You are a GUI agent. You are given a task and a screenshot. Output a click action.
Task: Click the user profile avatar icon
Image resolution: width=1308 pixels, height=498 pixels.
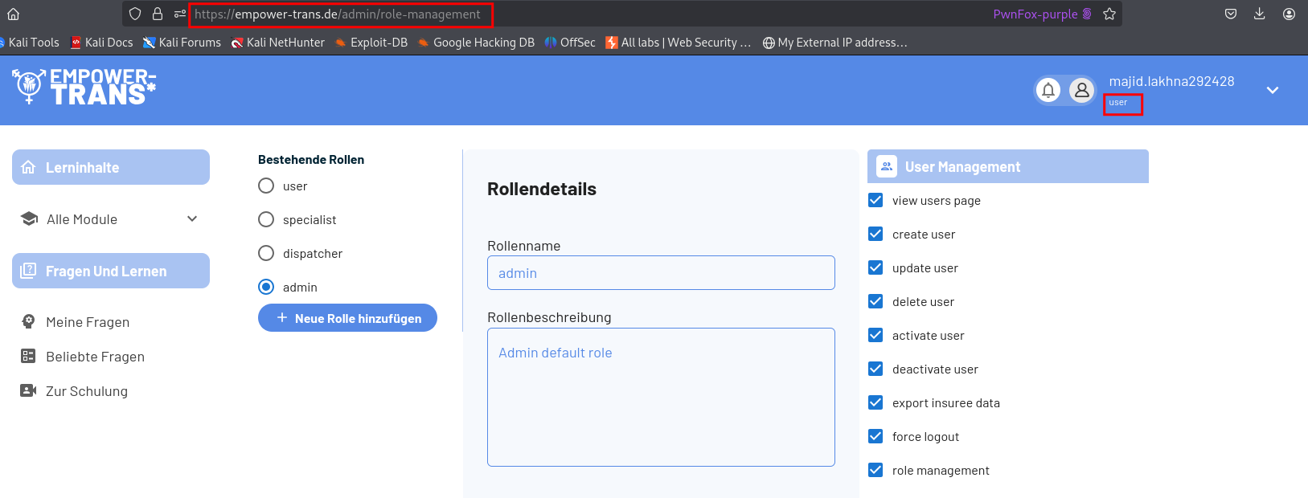click(1082, 90)
